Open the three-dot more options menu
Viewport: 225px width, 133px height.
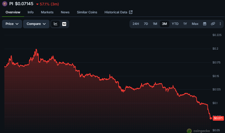click(220, 24)
